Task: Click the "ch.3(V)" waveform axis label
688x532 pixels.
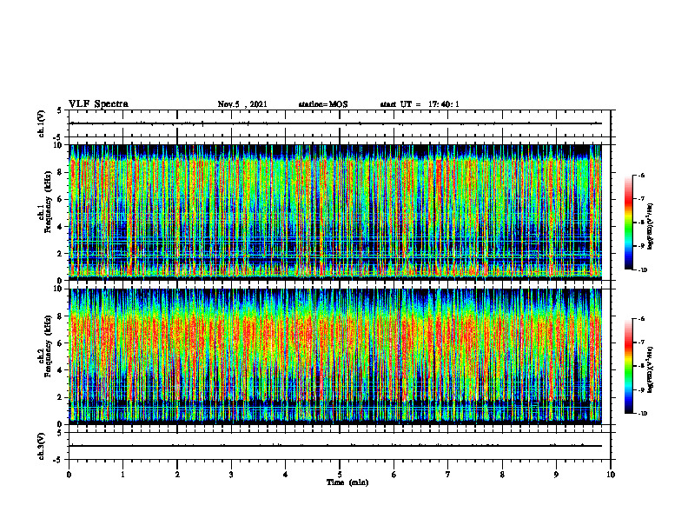Action: click(x=41, y=446)
